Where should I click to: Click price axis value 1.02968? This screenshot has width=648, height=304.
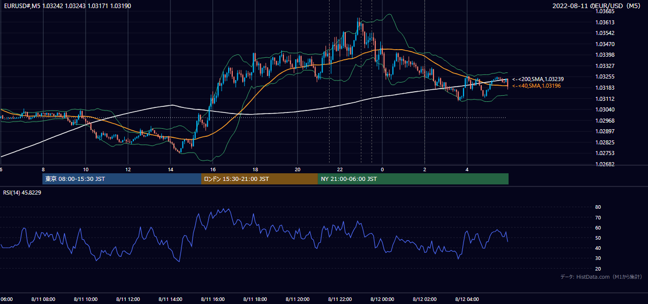(605, 121)
